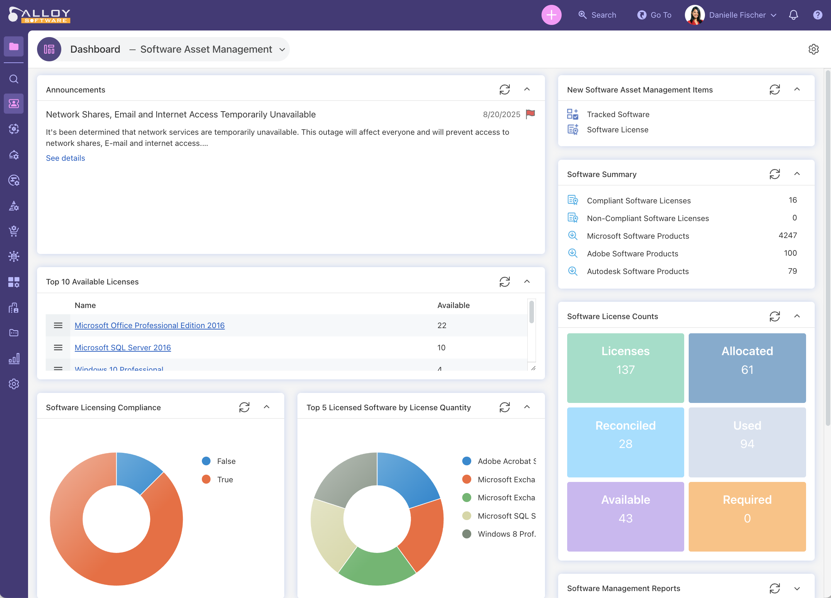Open the Go To menu
Image resolution: width=831 pixels, height=598 pixels.
(654, 15)
